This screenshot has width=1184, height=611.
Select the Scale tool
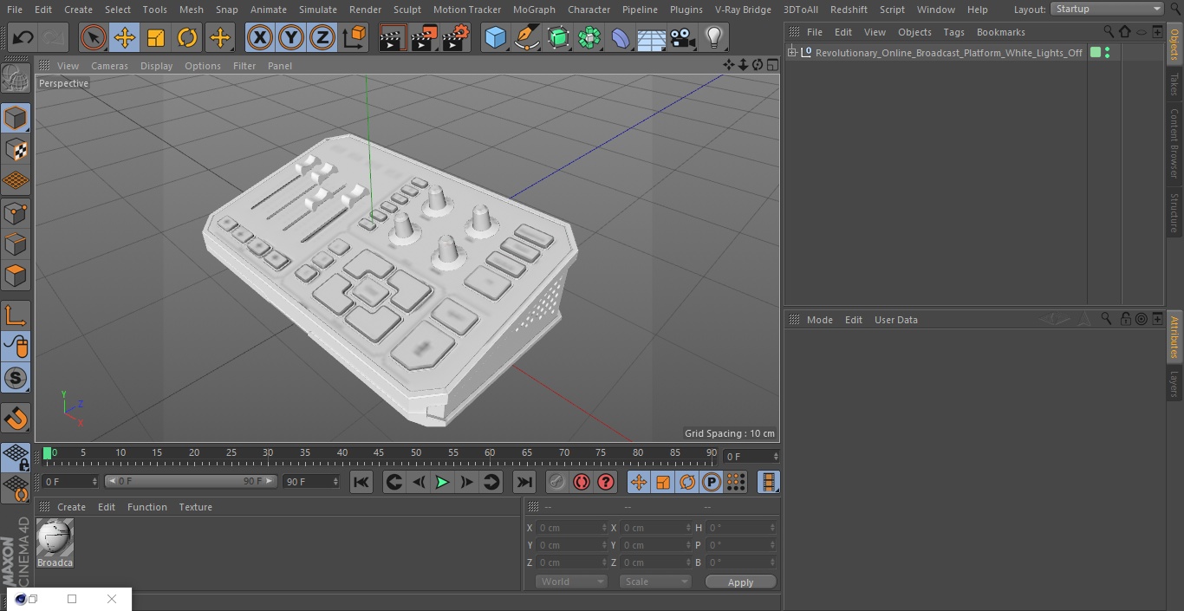click(156, 37)
